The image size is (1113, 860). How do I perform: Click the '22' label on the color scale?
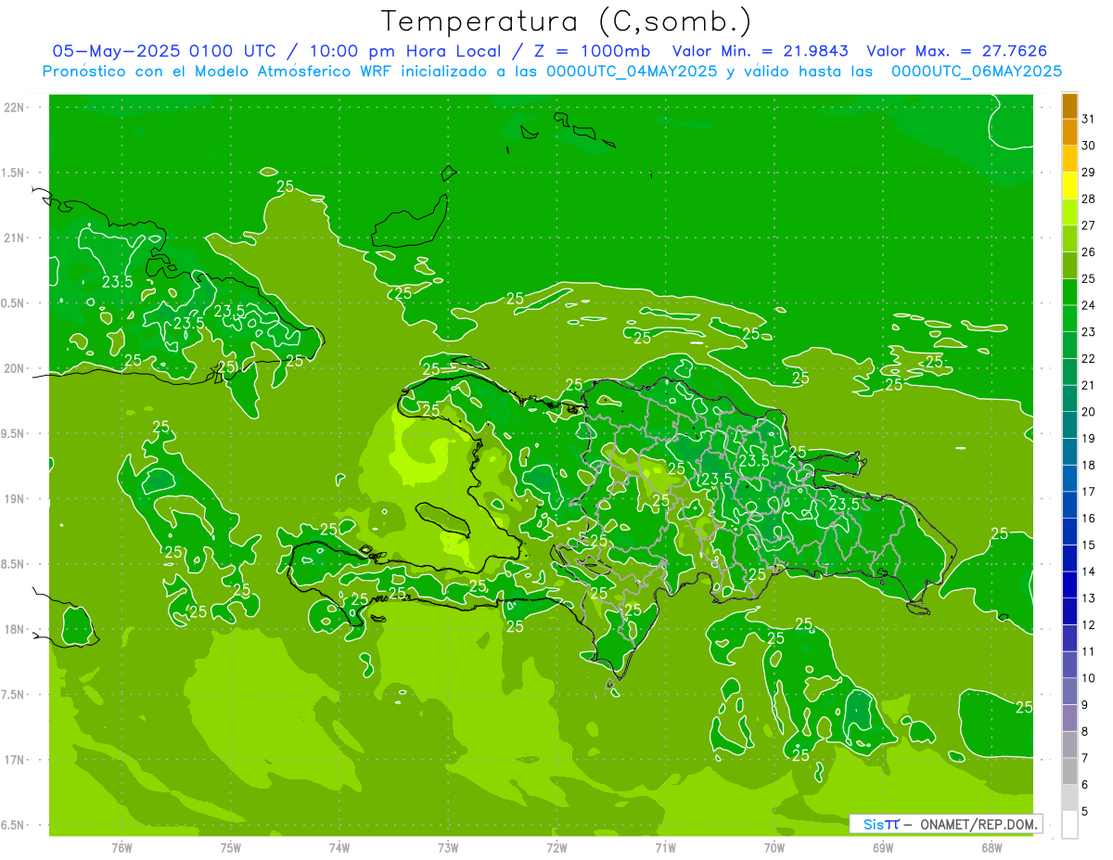pos(1088,359)
